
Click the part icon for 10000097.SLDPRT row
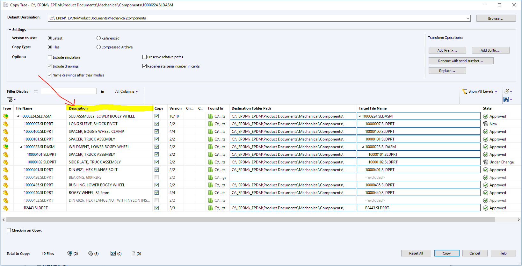[5, 124]
